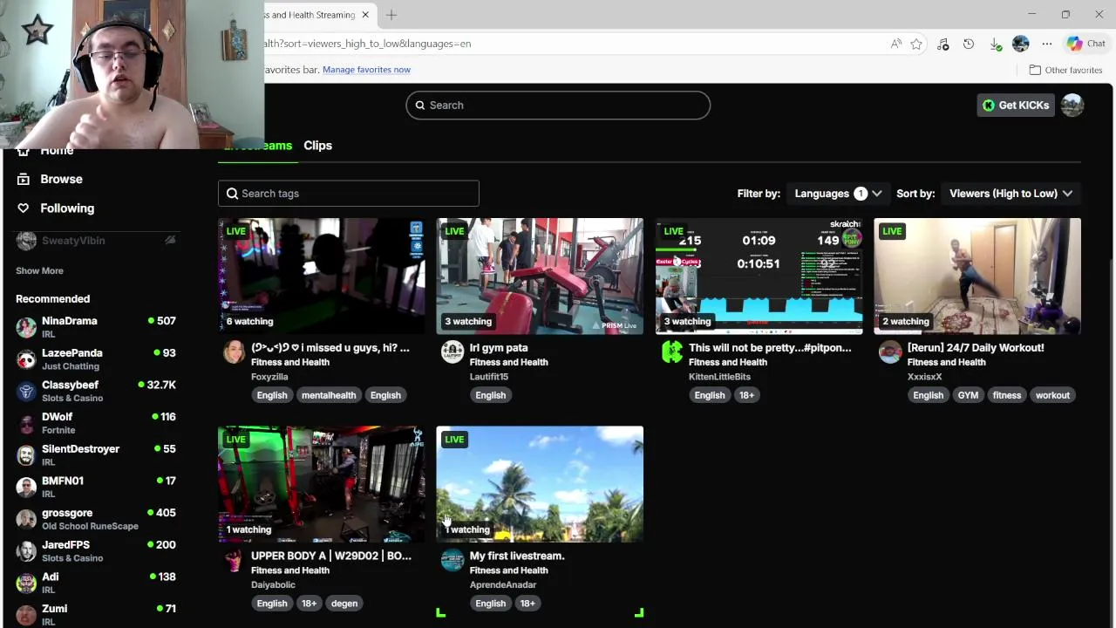
Task: Open the Viewers (High to Low) sort dropdown
Action: 1011,194
